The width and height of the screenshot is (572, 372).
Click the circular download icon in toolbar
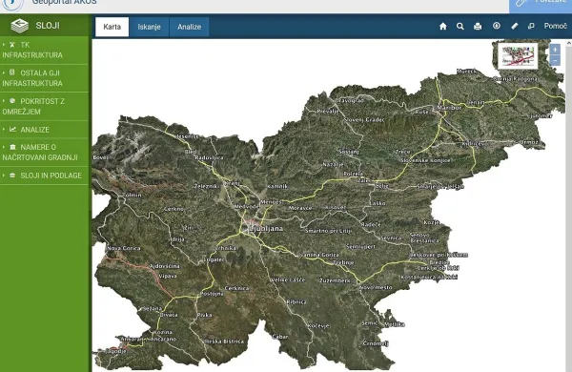(x=496, y=26)
